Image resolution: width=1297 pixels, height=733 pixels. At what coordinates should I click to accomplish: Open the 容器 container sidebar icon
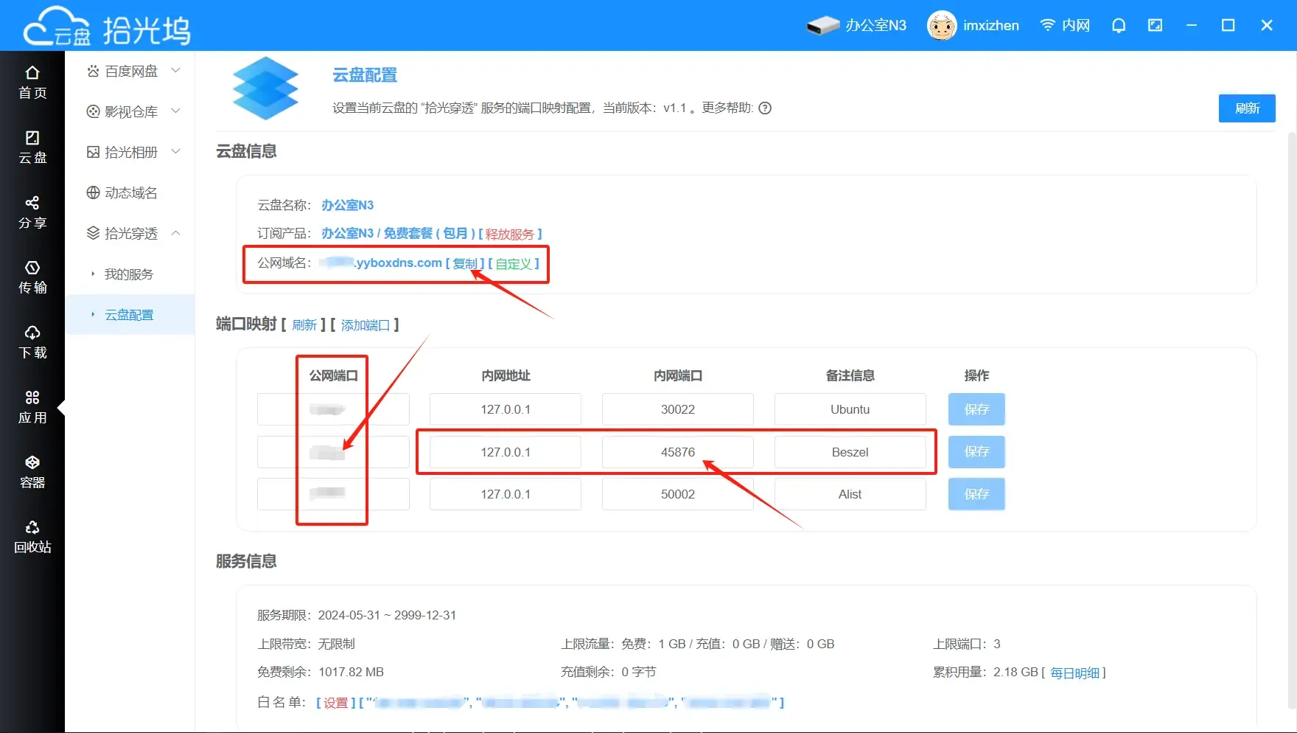click(32, 472)
